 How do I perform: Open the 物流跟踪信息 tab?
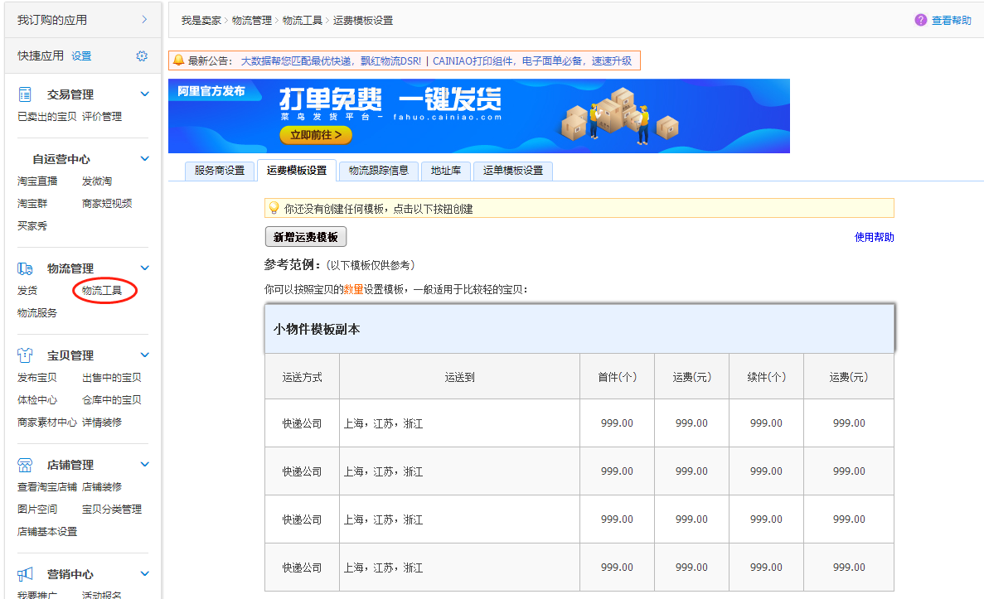[x=378, y=171]
